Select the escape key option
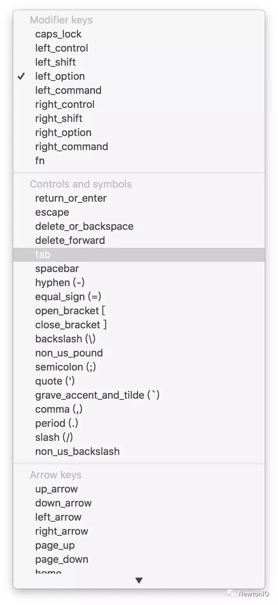 pos(52,212)
